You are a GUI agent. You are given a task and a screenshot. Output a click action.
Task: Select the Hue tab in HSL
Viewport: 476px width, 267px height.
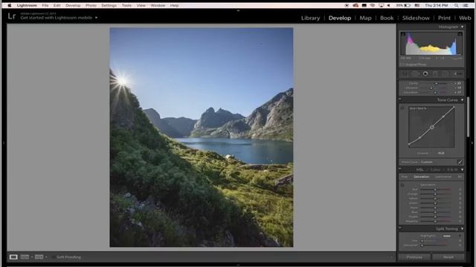405,177
